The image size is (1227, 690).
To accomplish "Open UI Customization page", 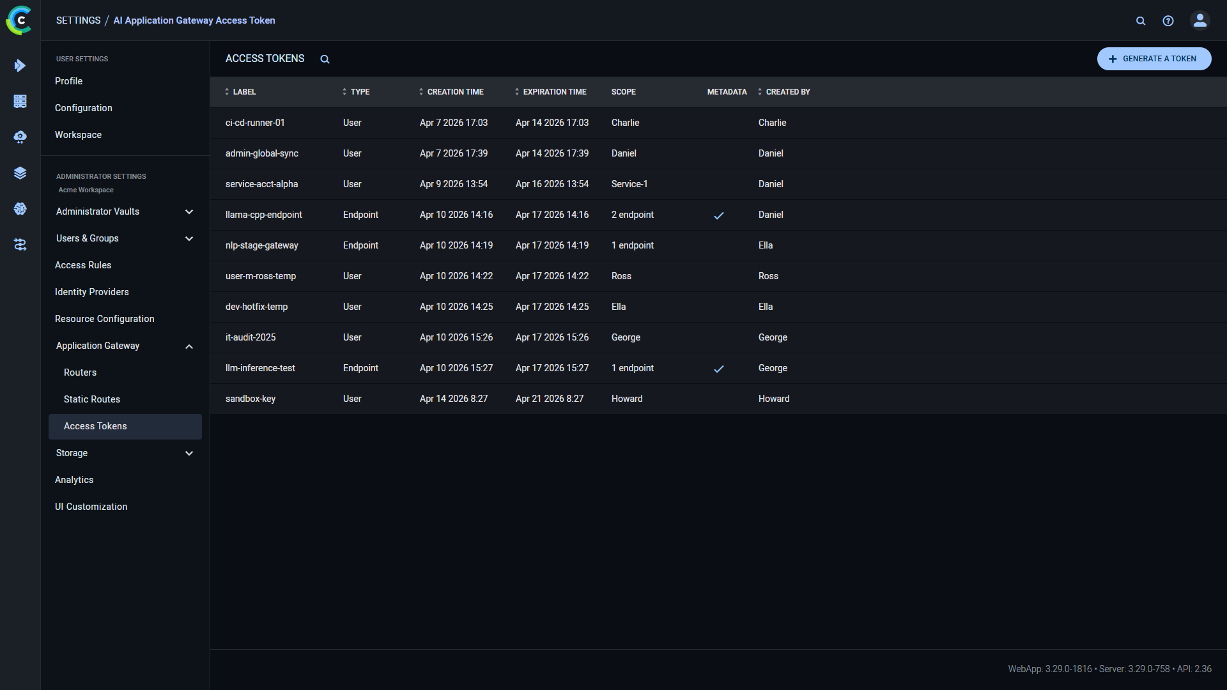I will click(x=91, y=507).
